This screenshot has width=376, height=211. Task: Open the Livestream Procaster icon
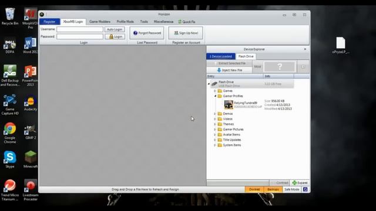click(31, 190)
